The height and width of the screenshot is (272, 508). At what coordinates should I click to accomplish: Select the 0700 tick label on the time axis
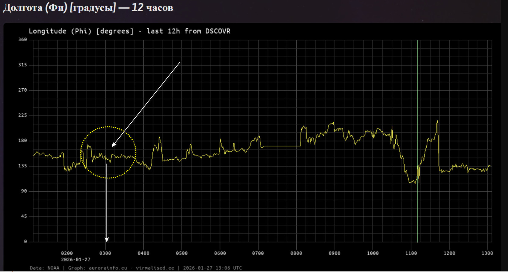point(258,253)
